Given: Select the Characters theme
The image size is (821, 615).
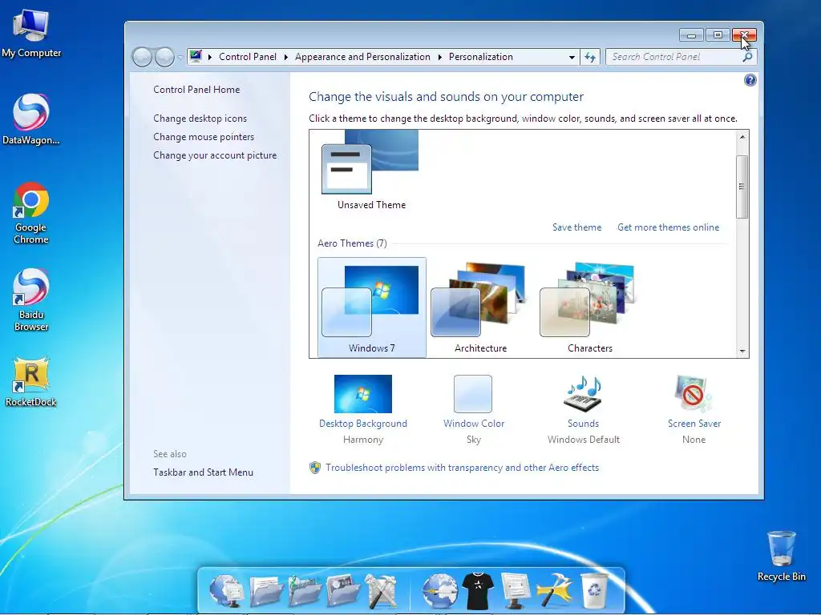Looking at the screenshot, I should pyautogui.click(x=589, y=307).
